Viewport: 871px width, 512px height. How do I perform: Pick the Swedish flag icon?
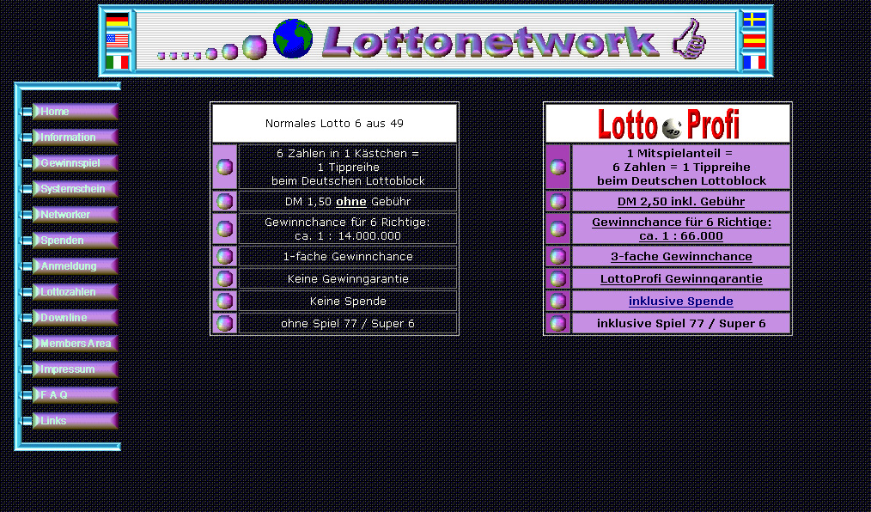click(x=754, y=20)
